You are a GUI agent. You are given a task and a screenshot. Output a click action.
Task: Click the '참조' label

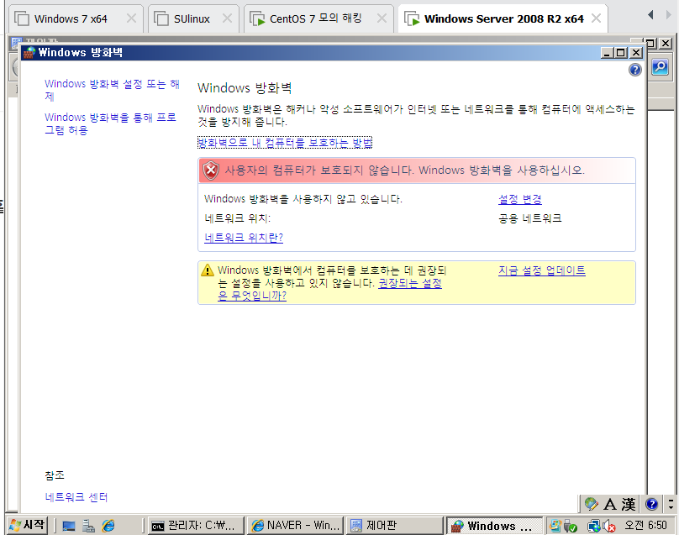[x=55, y=475]
